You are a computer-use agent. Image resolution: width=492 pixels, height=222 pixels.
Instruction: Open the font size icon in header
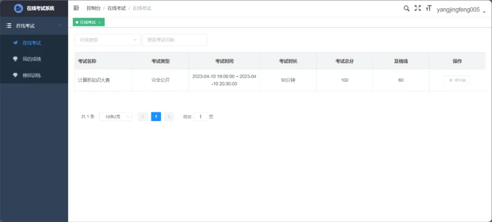[429, 9]
